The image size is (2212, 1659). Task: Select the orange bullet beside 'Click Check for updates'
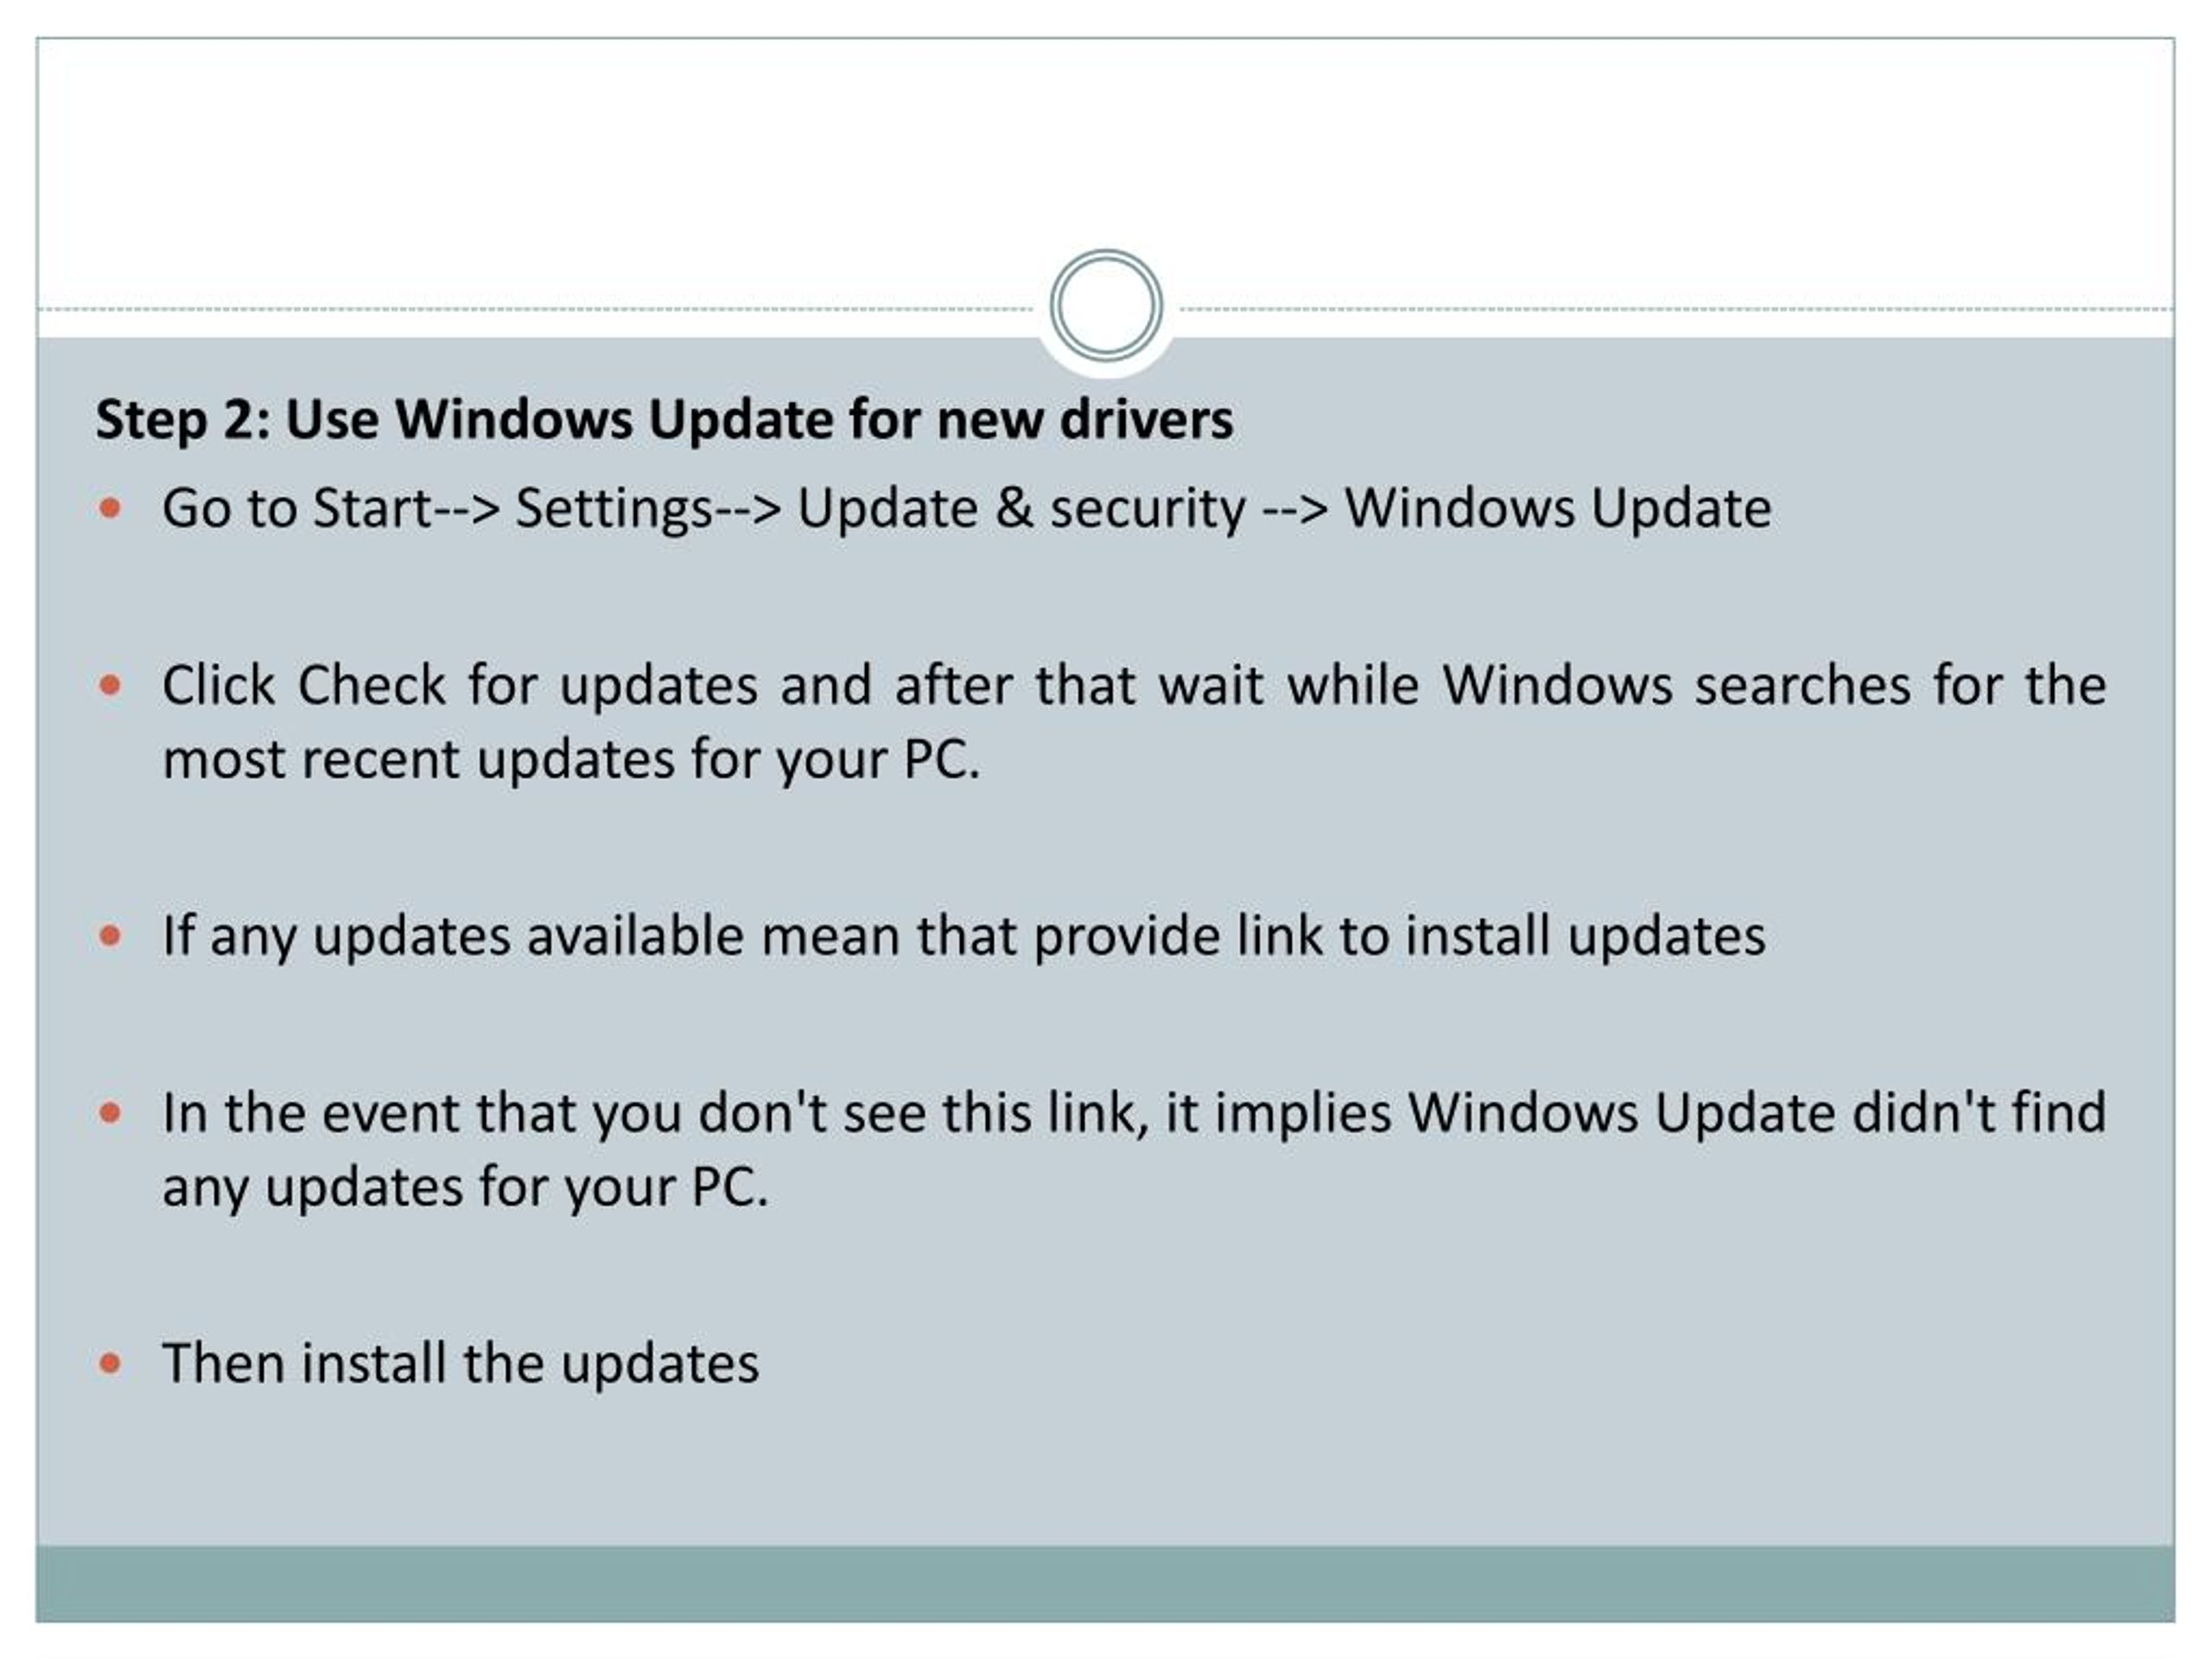pyautogui.click(x=110, y=686)
